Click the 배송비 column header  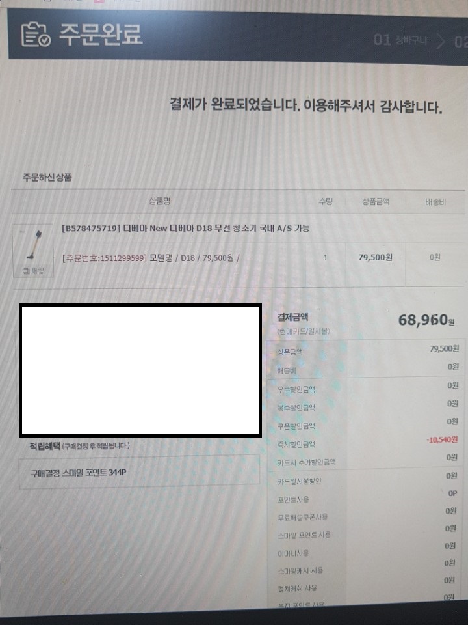pos(435,202)
